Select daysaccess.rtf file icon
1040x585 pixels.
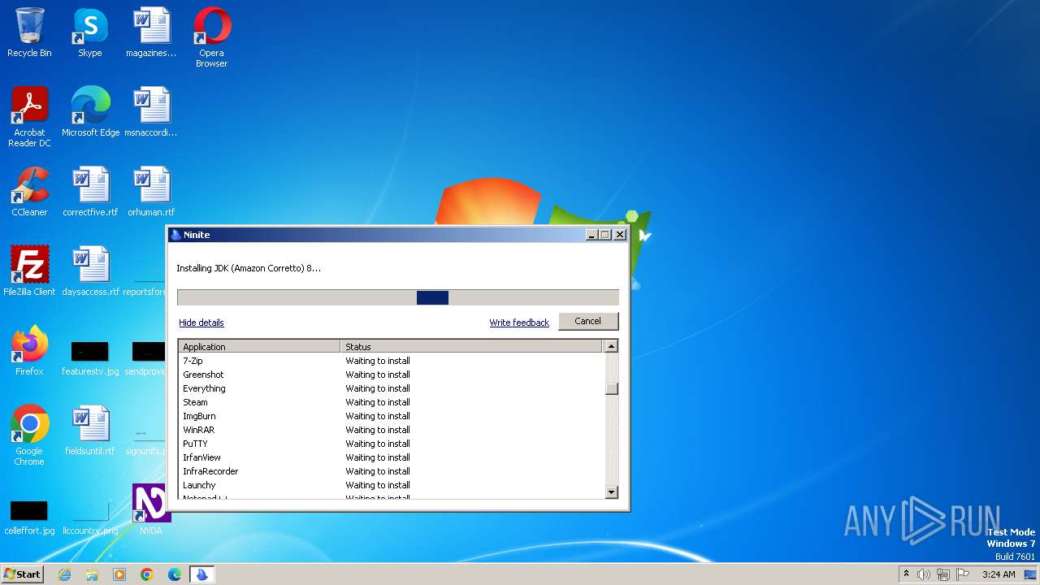(90, 271)
